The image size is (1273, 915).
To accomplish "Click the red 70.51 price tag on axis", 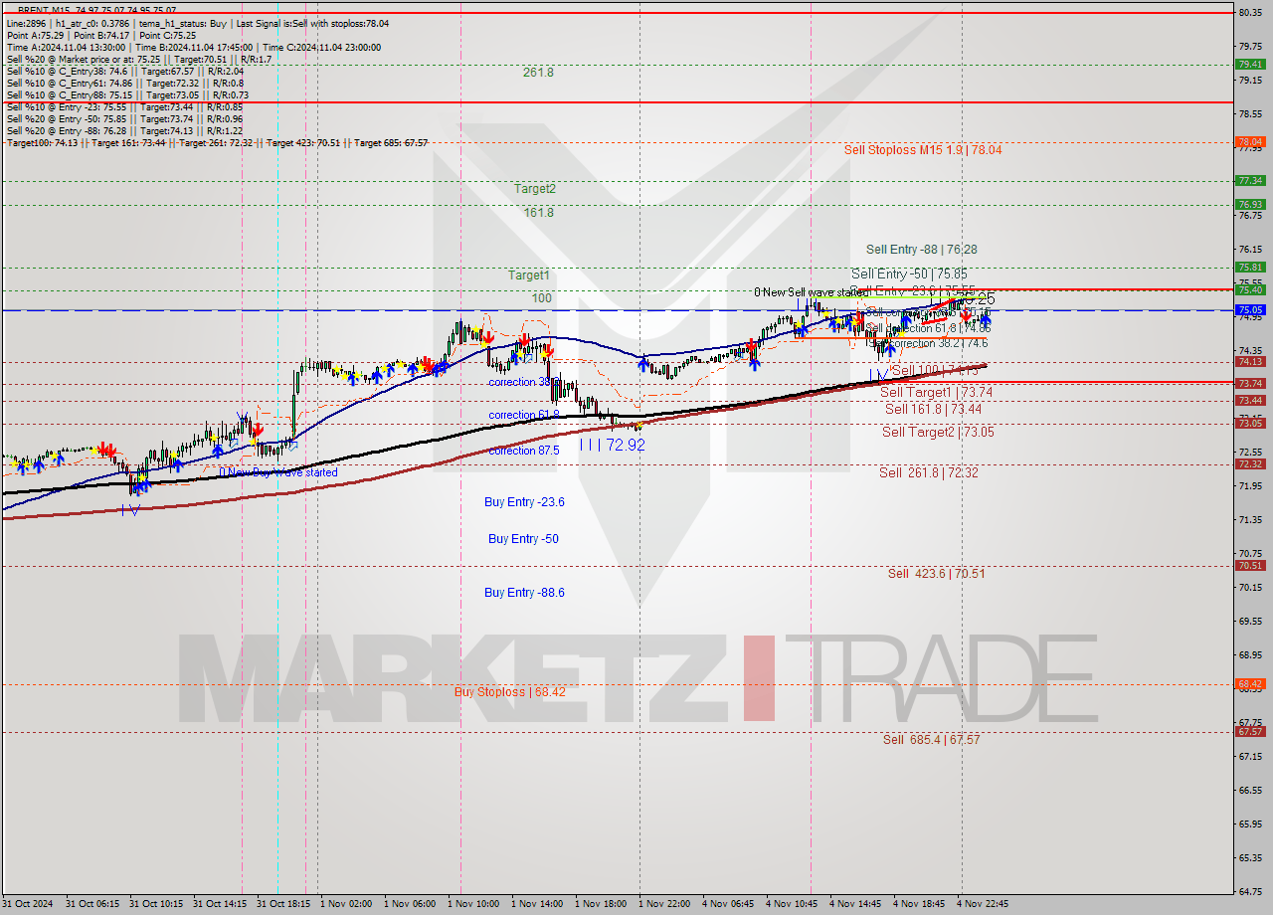I will (x=1249, y=565).
